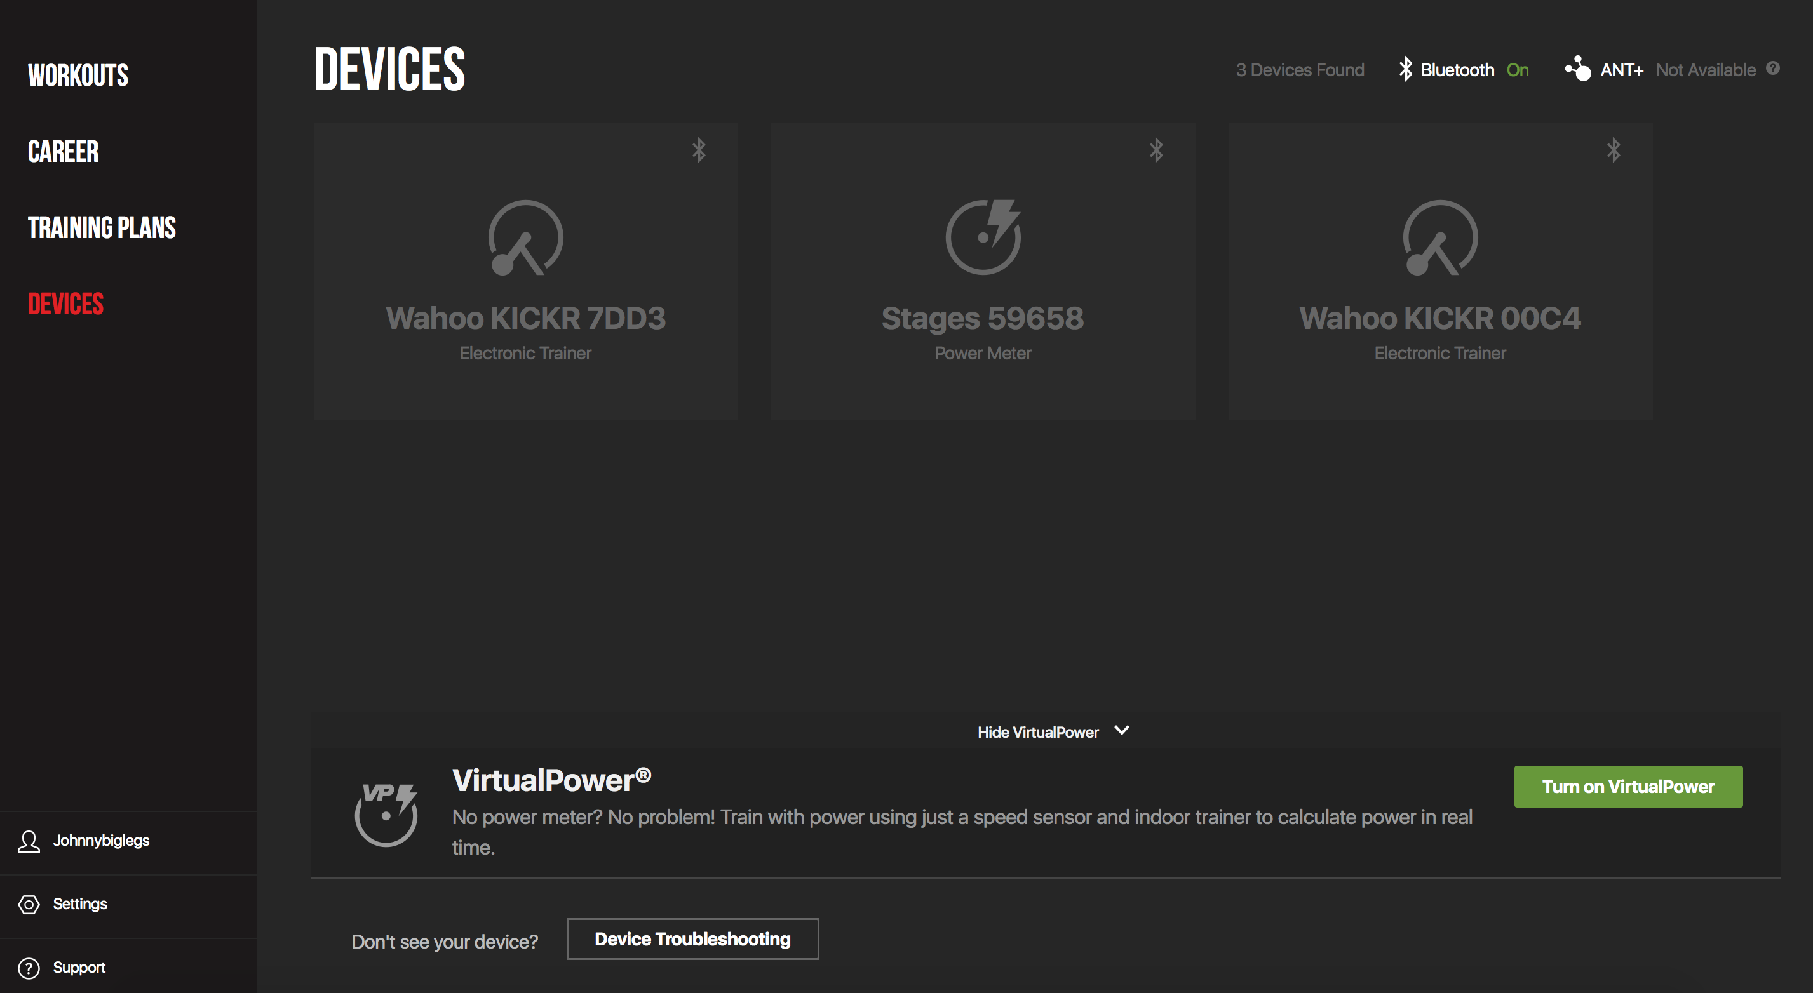This screenshot has width=1813, height=993.
Task: Click the Don't see your device? text
Action: (x=445, y=942)
